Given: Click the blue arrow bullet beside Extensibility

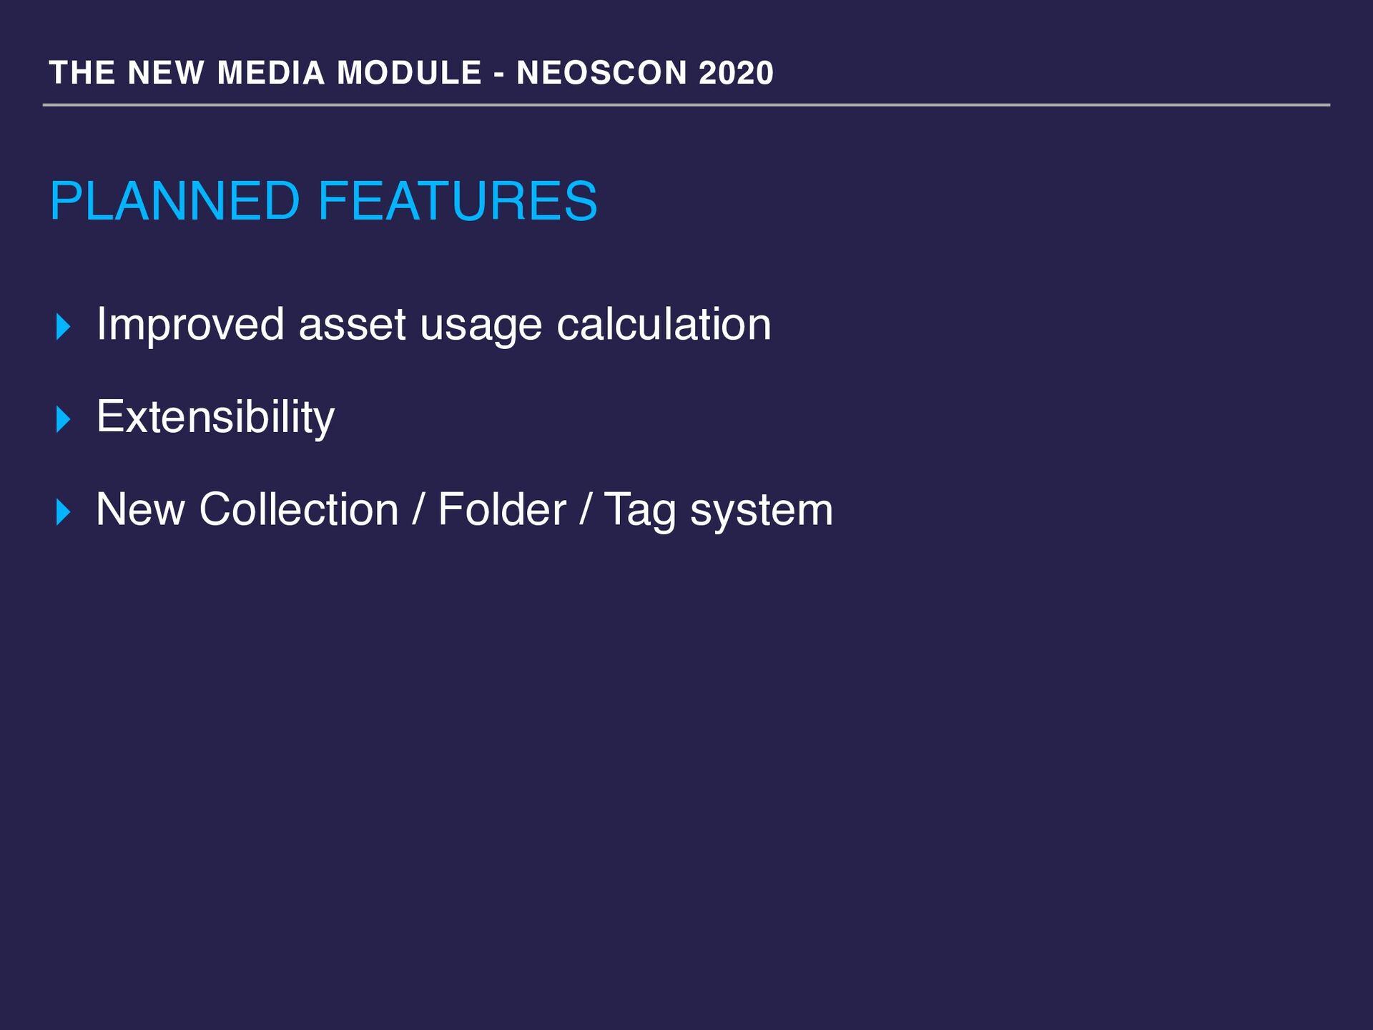Looking at the screenshot, I should pyautogui.click(x=64, y=419).
